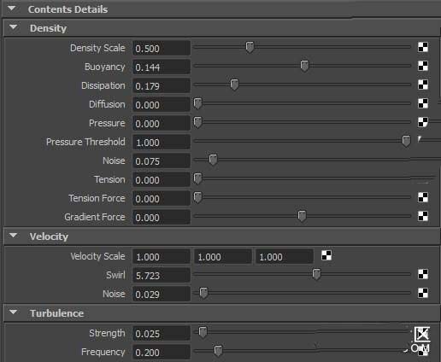
Task: Click the Dissipation label
Action: point(103,85)
